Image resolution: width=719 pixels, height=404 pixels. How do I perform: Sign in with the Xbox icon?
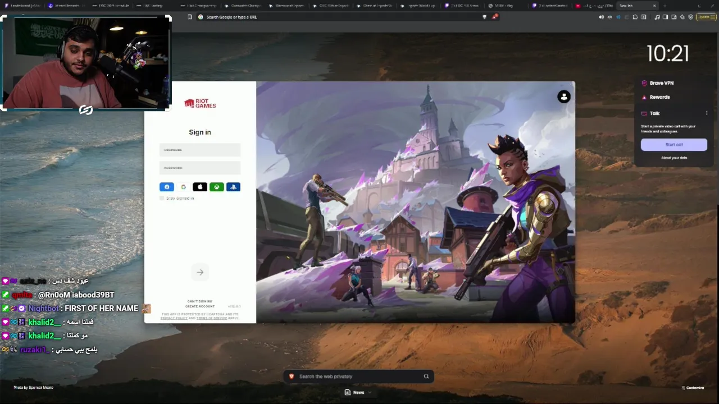[216, 187]
